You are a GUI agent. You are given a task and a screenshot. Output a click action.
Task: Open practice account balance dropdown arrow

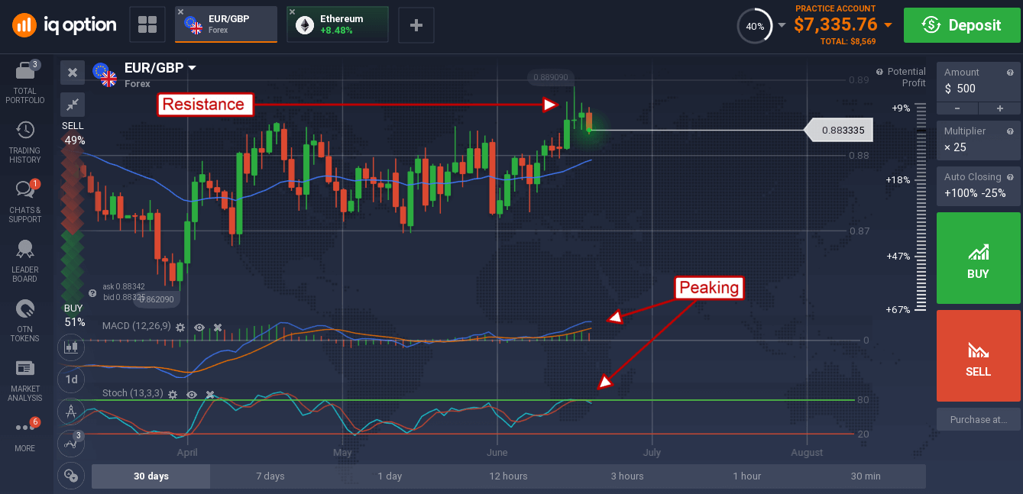888,25
